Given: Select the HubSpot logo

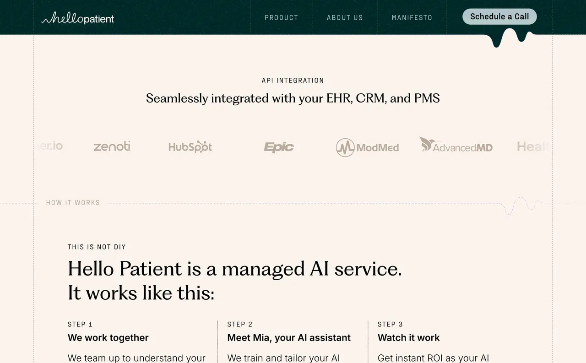Looking at the screenshot, I should (190, 146).
